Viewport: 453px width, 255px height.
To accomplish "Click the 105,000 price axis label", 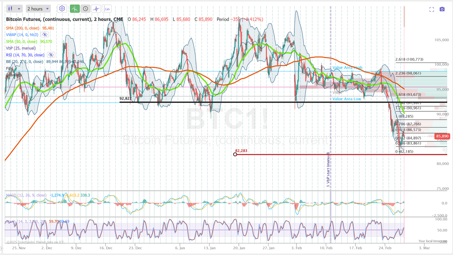I will 442,40.
